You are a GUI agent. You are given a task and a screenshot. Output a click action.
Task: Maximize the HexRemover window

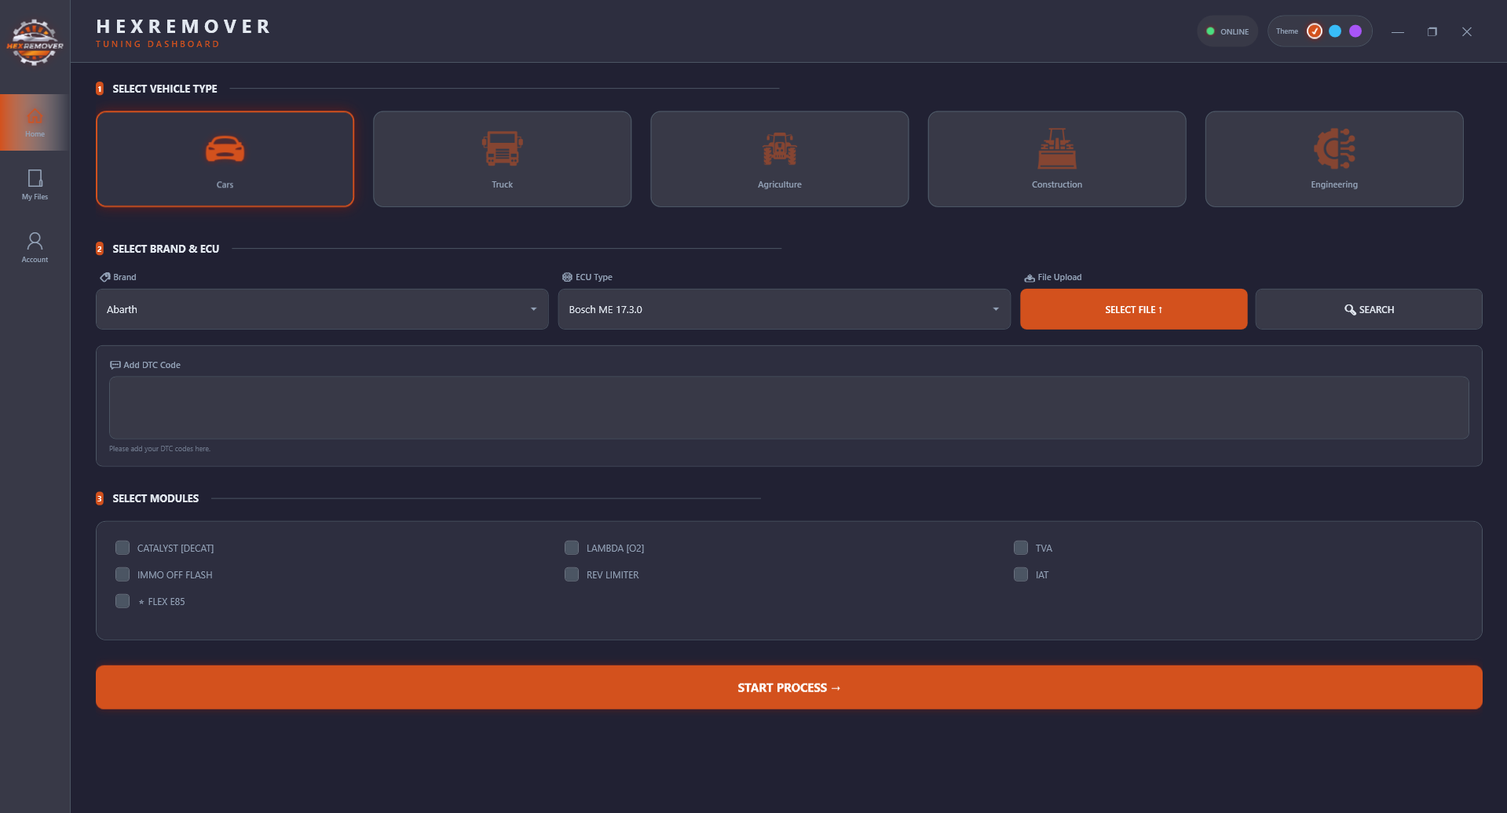click(x=1432, y=32)
